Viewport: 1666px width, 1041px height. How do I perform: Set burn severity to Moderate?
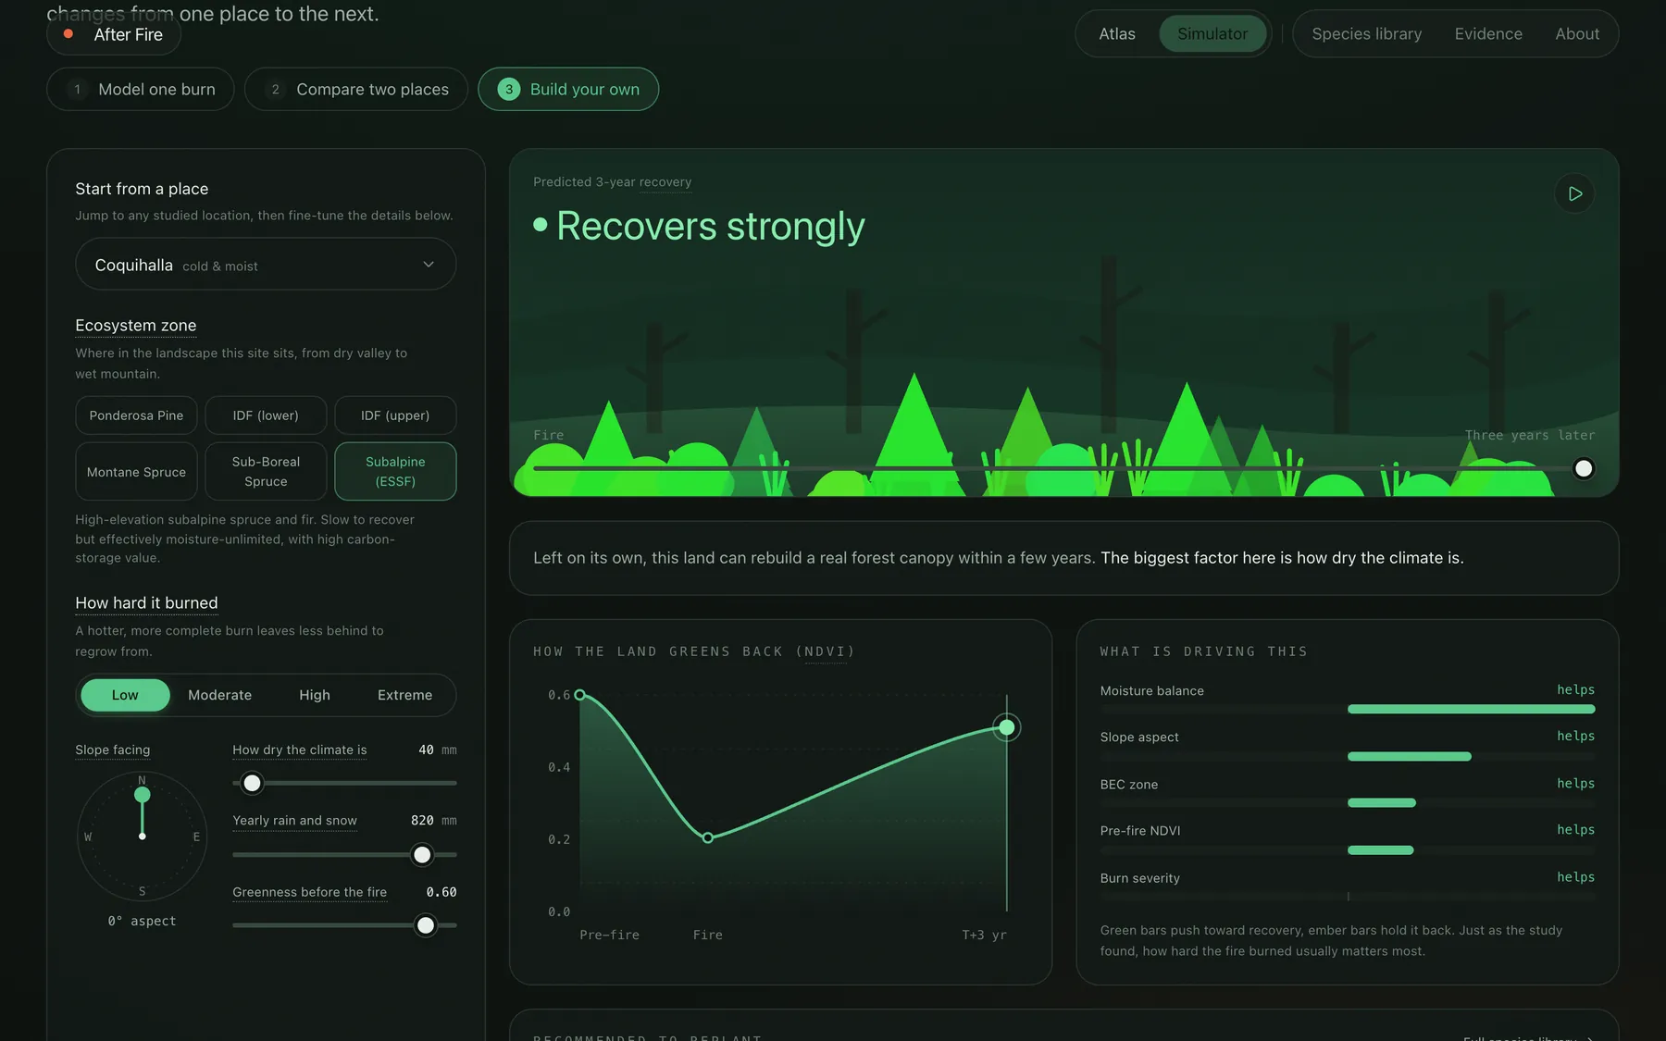coord(219,695)
